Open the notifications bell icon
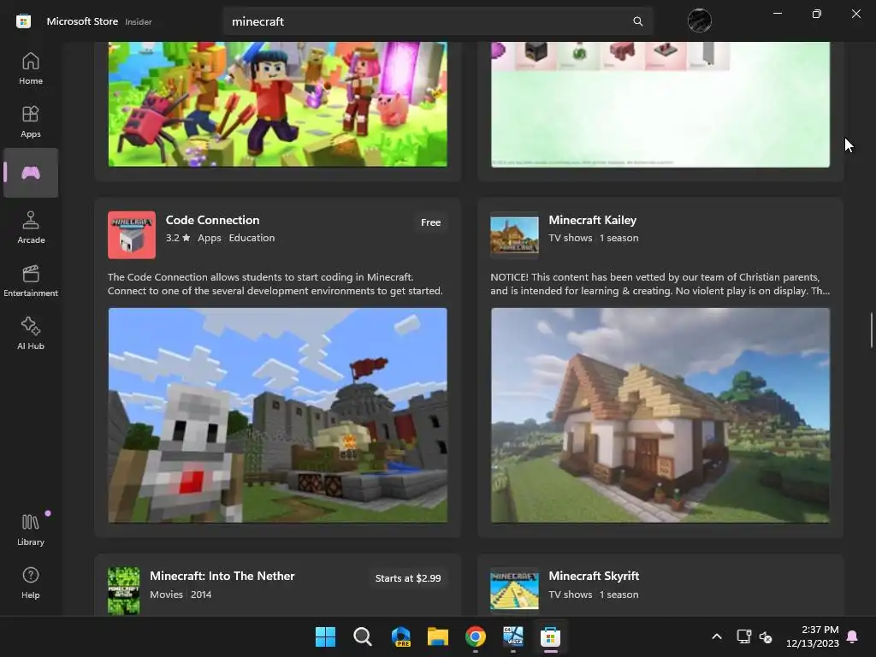 pos(853,636)
